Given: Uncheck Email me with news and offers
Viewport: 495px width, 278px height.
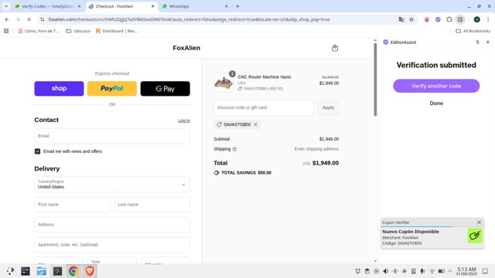Looking at the screenshot, I should [38, 151].
